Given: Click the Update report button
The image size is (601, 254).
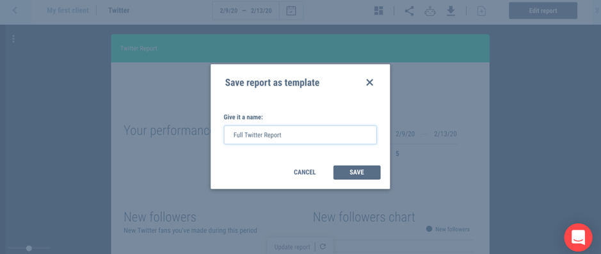Looking at the screenshot, I should point(292,247).
